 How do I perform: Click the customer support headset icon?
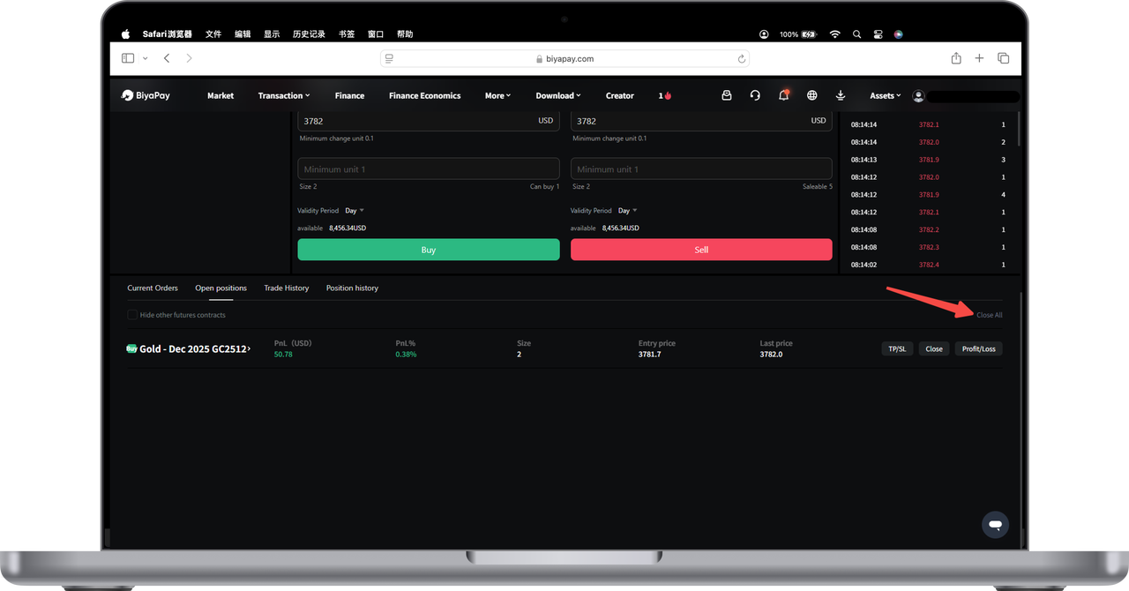tap(755, 95)
